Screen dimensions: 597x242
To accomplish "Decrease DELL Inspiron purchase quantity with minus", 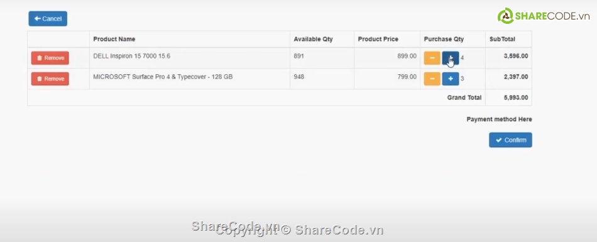I will pos(432,58).
